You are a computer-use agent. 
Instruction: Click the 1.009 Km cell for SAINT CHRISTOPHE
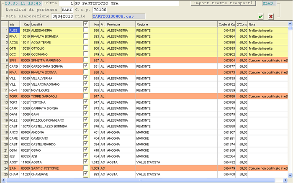(x=95, y=168)
